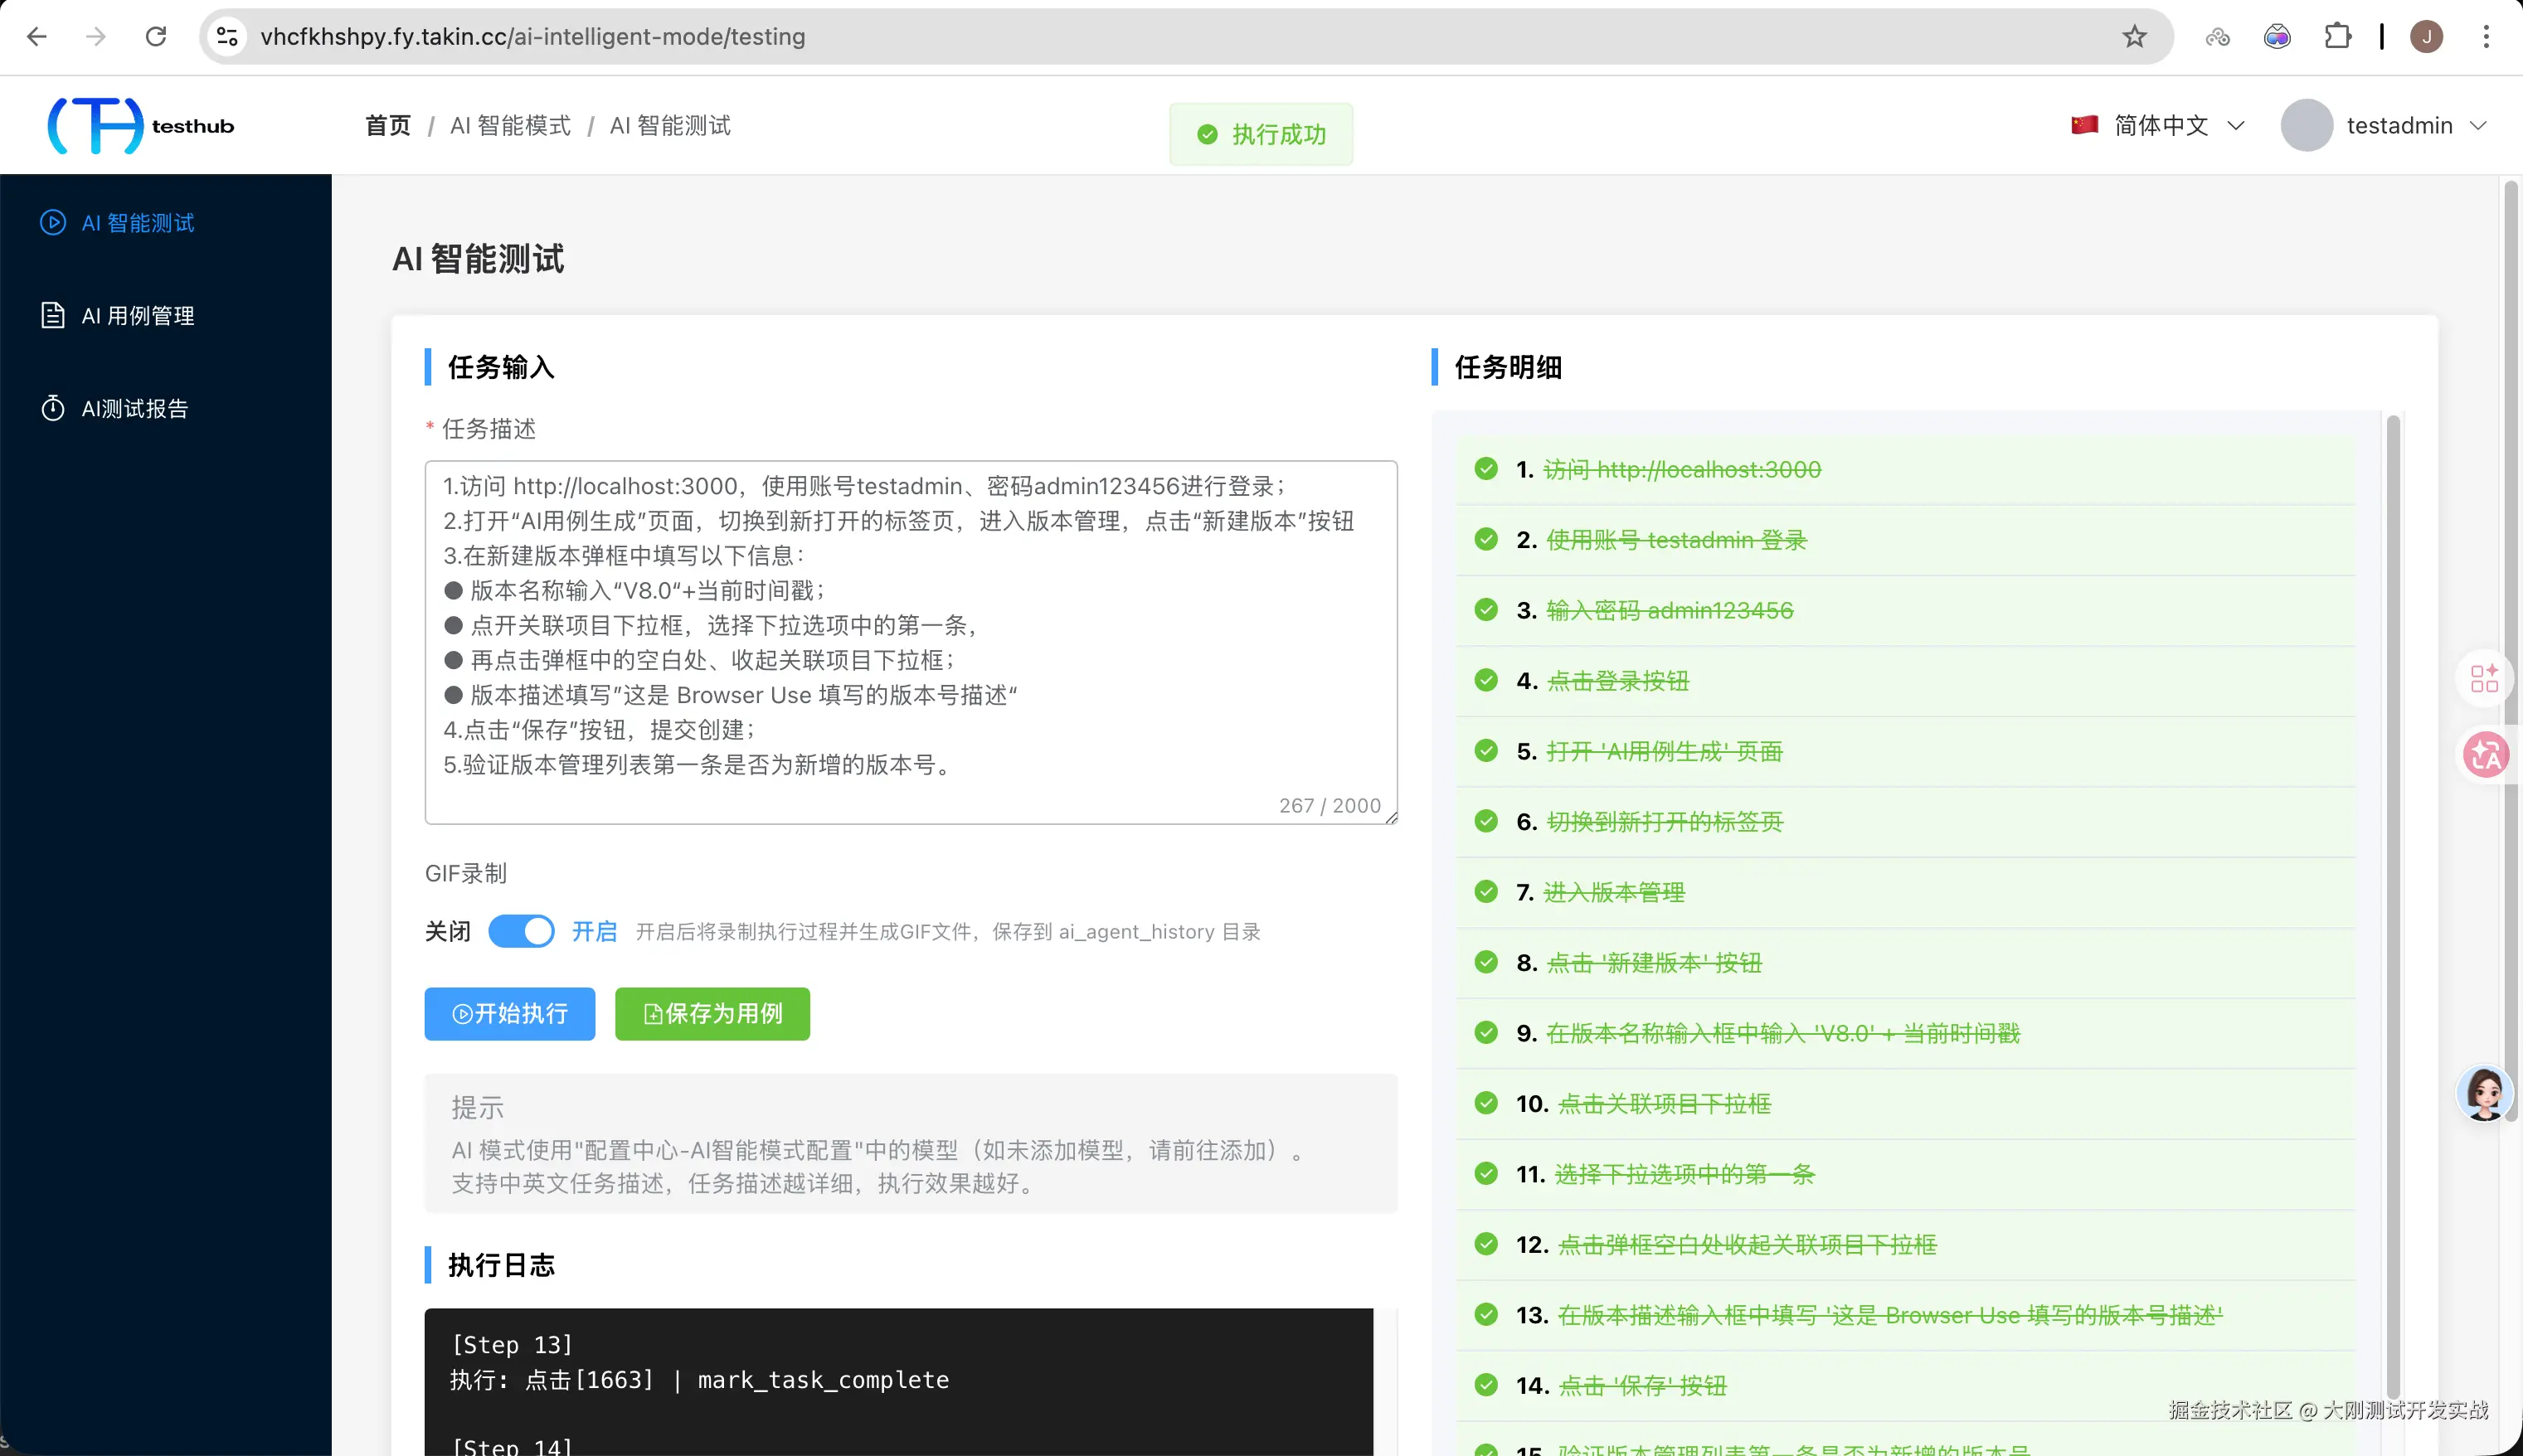Click into the 任务描述 text area
2523x1456 pixels.
click(x=911, y=642)
